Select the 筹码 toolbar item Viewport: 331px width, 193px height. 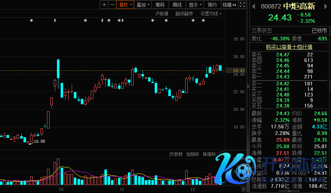(160, 5)
